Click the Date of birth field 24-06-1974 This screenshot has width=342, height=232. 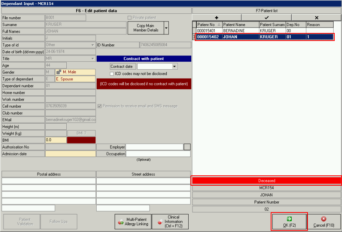point(71,52)
